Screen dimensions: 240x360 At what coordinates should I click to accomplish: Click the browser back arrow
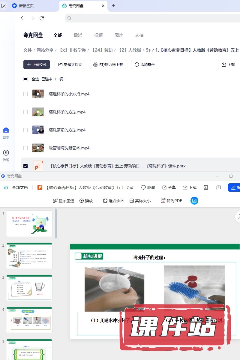22,18
